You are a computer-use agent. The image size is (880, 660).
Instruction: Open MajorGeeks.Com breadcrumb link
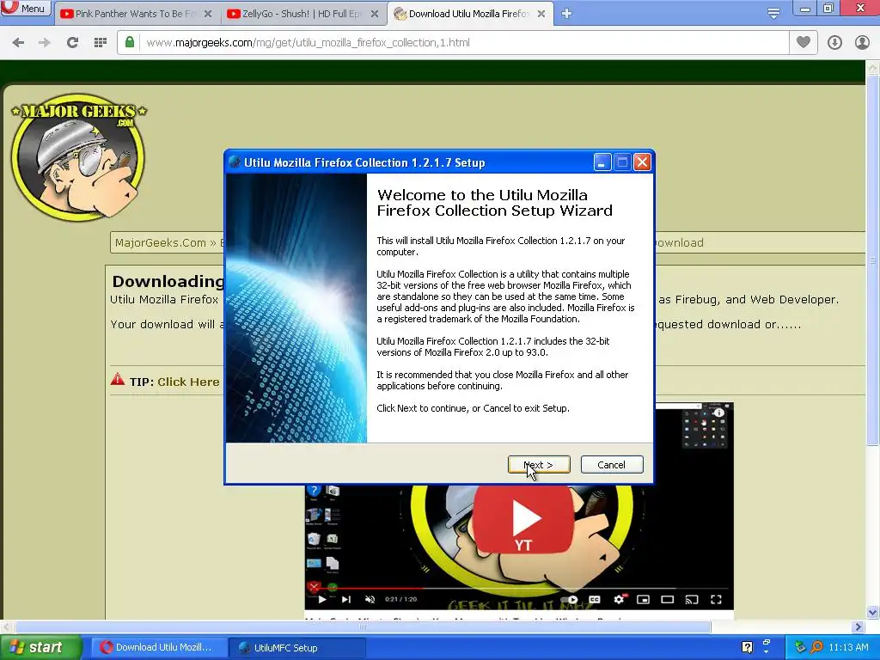161,243
